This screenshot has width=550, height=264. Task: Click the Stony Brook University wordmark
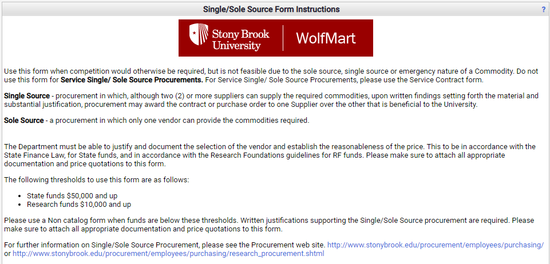(236, 38)
